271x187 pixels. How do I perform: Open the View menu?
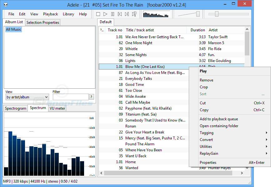pyautogui.click(x=34, y=14)
